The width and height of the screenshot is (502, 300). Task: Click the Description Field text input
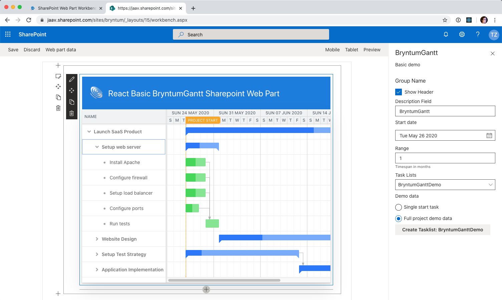[x=445, y=111]
